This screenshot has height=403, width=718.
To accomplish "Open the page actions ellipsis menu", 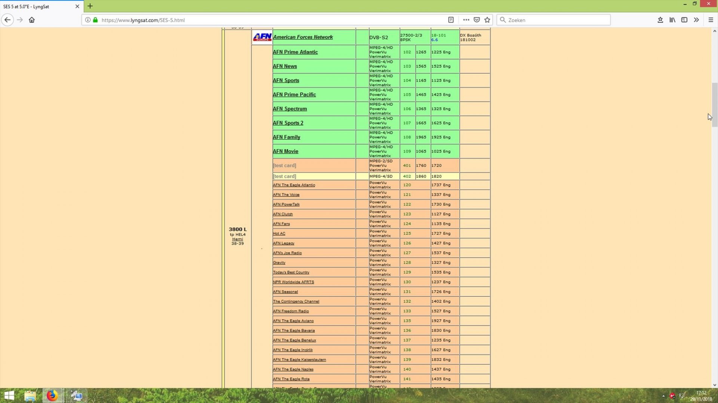I will tap(466, 20).
